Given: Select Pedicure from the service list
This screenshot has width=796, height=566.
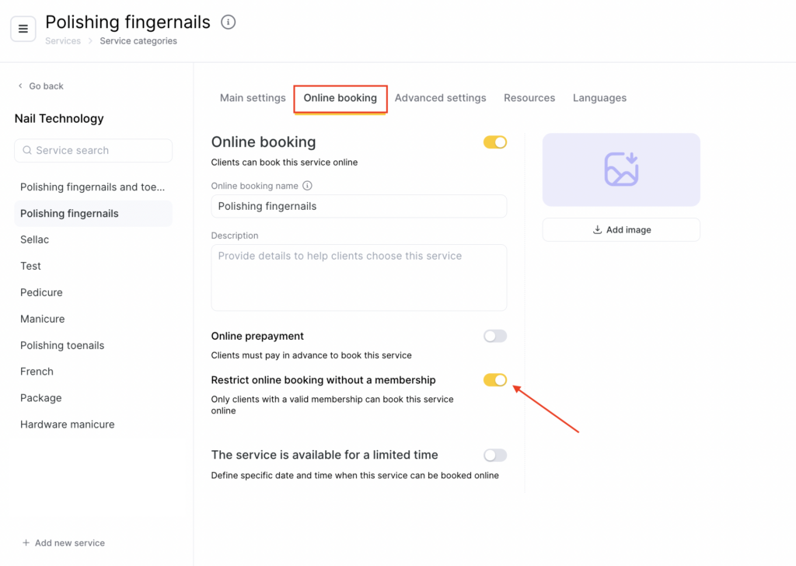Looking at the screenshot, I should click(42, 292).
